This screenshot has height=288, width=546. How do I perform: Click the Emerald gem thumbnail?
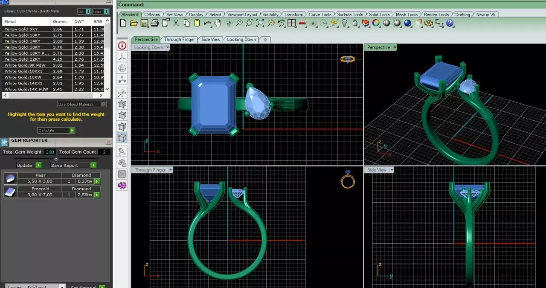[10, 192]
